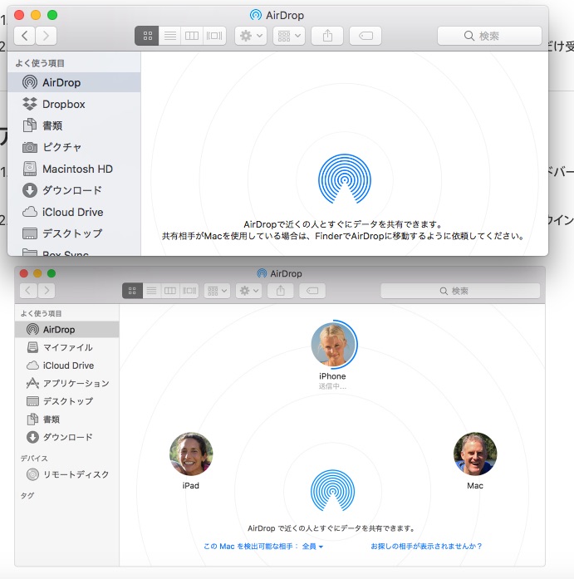
Task: Open Macintosh HD in sidebar
Action: (x=76, y=169)
